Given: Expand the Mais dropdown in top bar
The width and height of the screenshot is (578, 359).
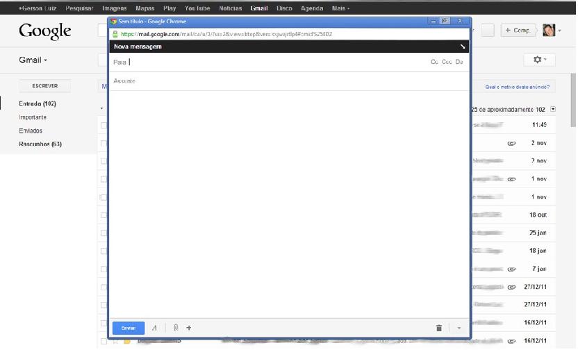Looking at the screenshot, I should (x=340, y=8).
